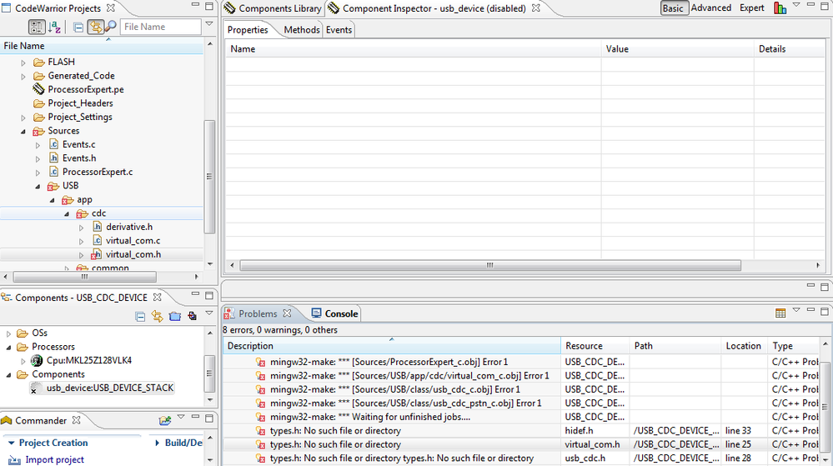Click Components toolbar icon before view menu
The image size is (833, 466).
tap(193, 316)
